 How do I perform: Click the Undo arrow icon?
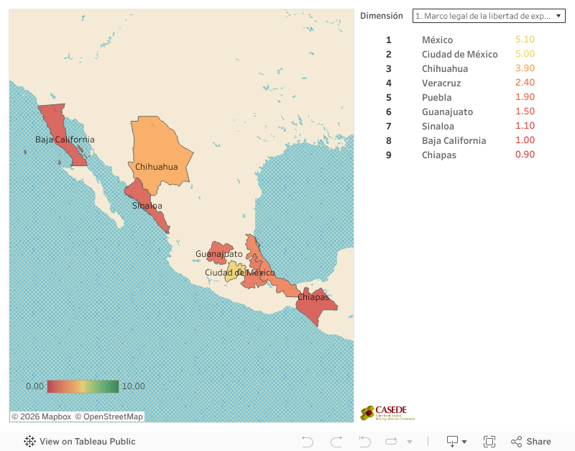[308, 442]
